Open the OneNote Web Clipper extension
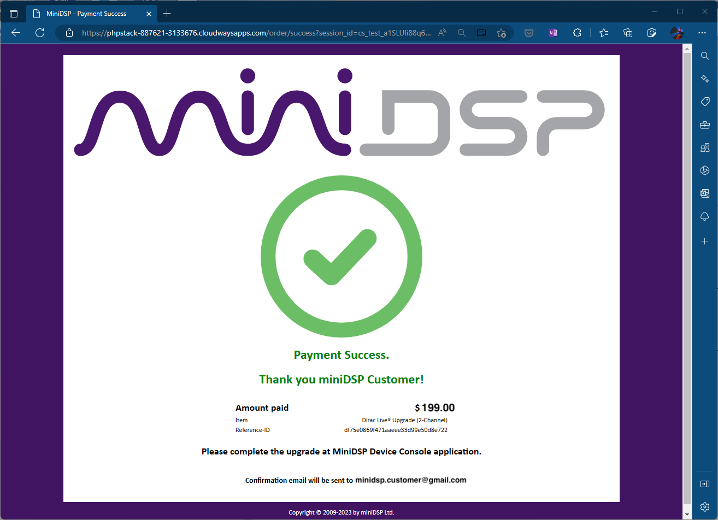The image size is (718, 520). [x=553, y=33]
